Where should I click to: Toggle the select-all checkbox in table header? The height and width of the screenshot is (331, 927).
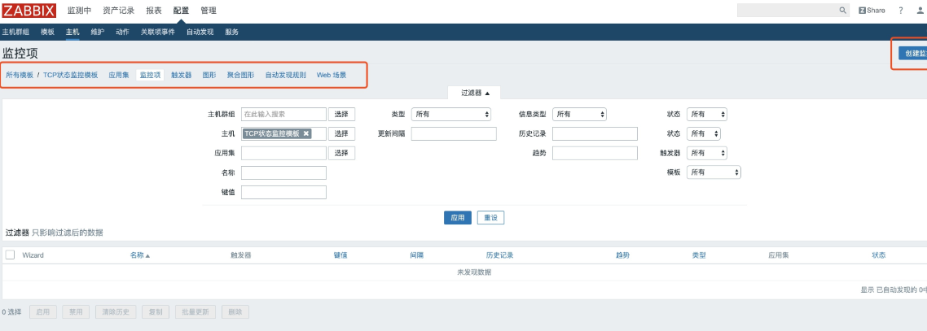pos(11,255)
